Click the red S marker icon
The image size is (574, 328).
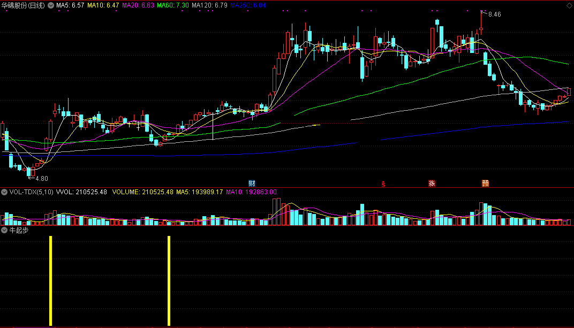(x=383, y=184)
